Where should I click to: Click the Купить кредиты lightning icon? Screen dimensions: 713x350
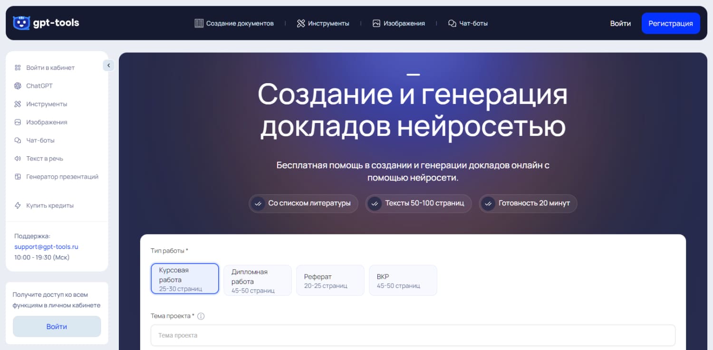[x=18, y=205]
